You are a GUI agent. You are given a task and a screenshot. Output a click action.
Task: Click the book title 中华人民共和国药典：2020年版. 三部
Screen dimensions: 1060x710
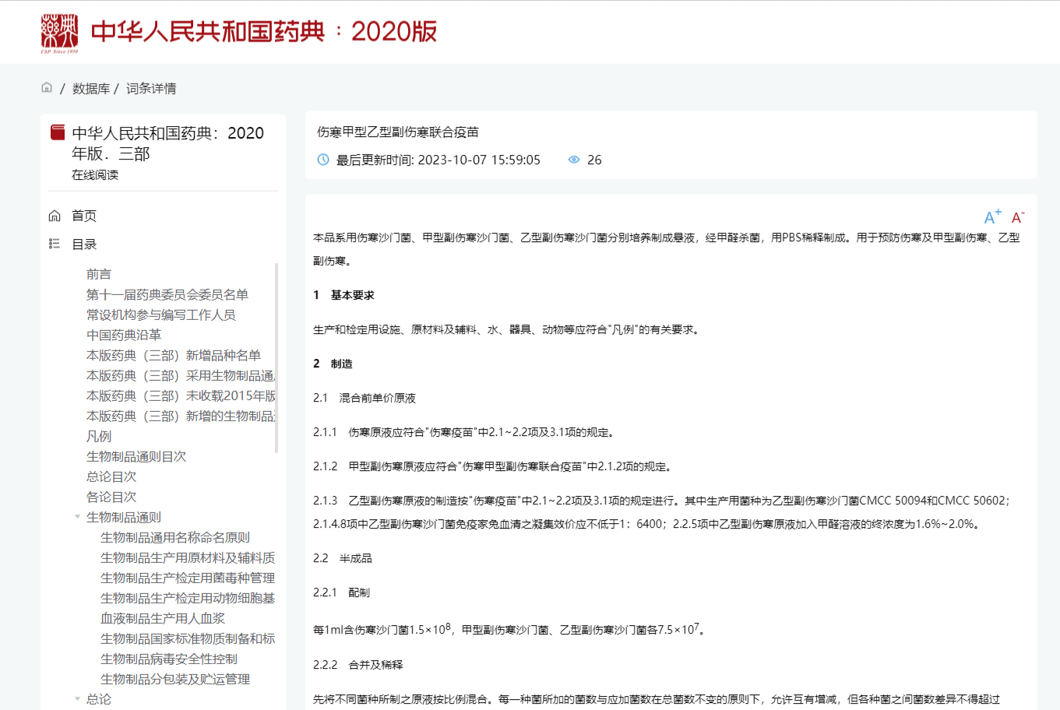pyautogui.click(x=168, y=143)
